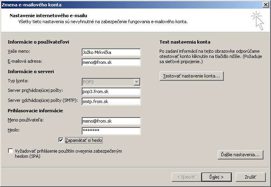Toggle the Zapamätať si heslo checkbox
The height and width of the screenshot is (187, 271).
coord(61,140)
